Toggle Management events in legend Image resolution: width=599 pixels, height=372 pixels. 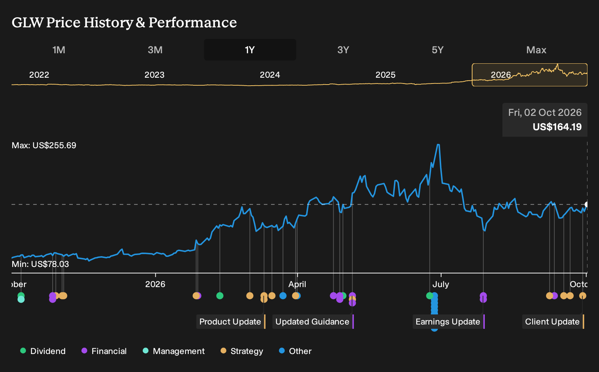174,351
